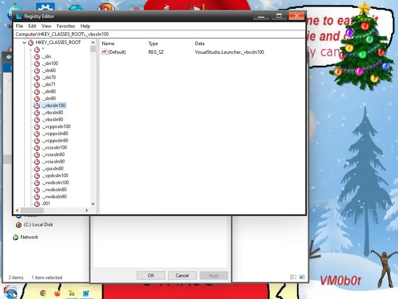The height and width of the screenshot is (299, 398).
Task: Open Firefox from the taskbar
Action: 58,294
